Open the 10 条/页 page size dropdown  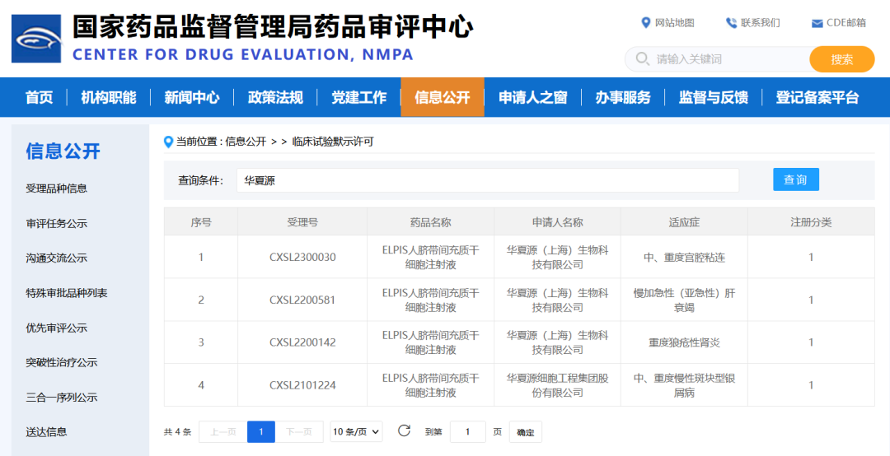tap(357, 431)
